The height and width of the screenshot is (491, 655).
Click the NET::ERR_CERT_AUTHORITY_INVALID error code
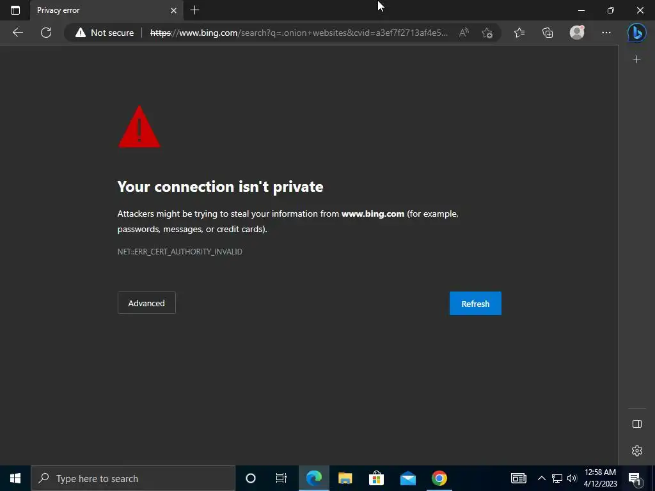(x=180, y=251)
